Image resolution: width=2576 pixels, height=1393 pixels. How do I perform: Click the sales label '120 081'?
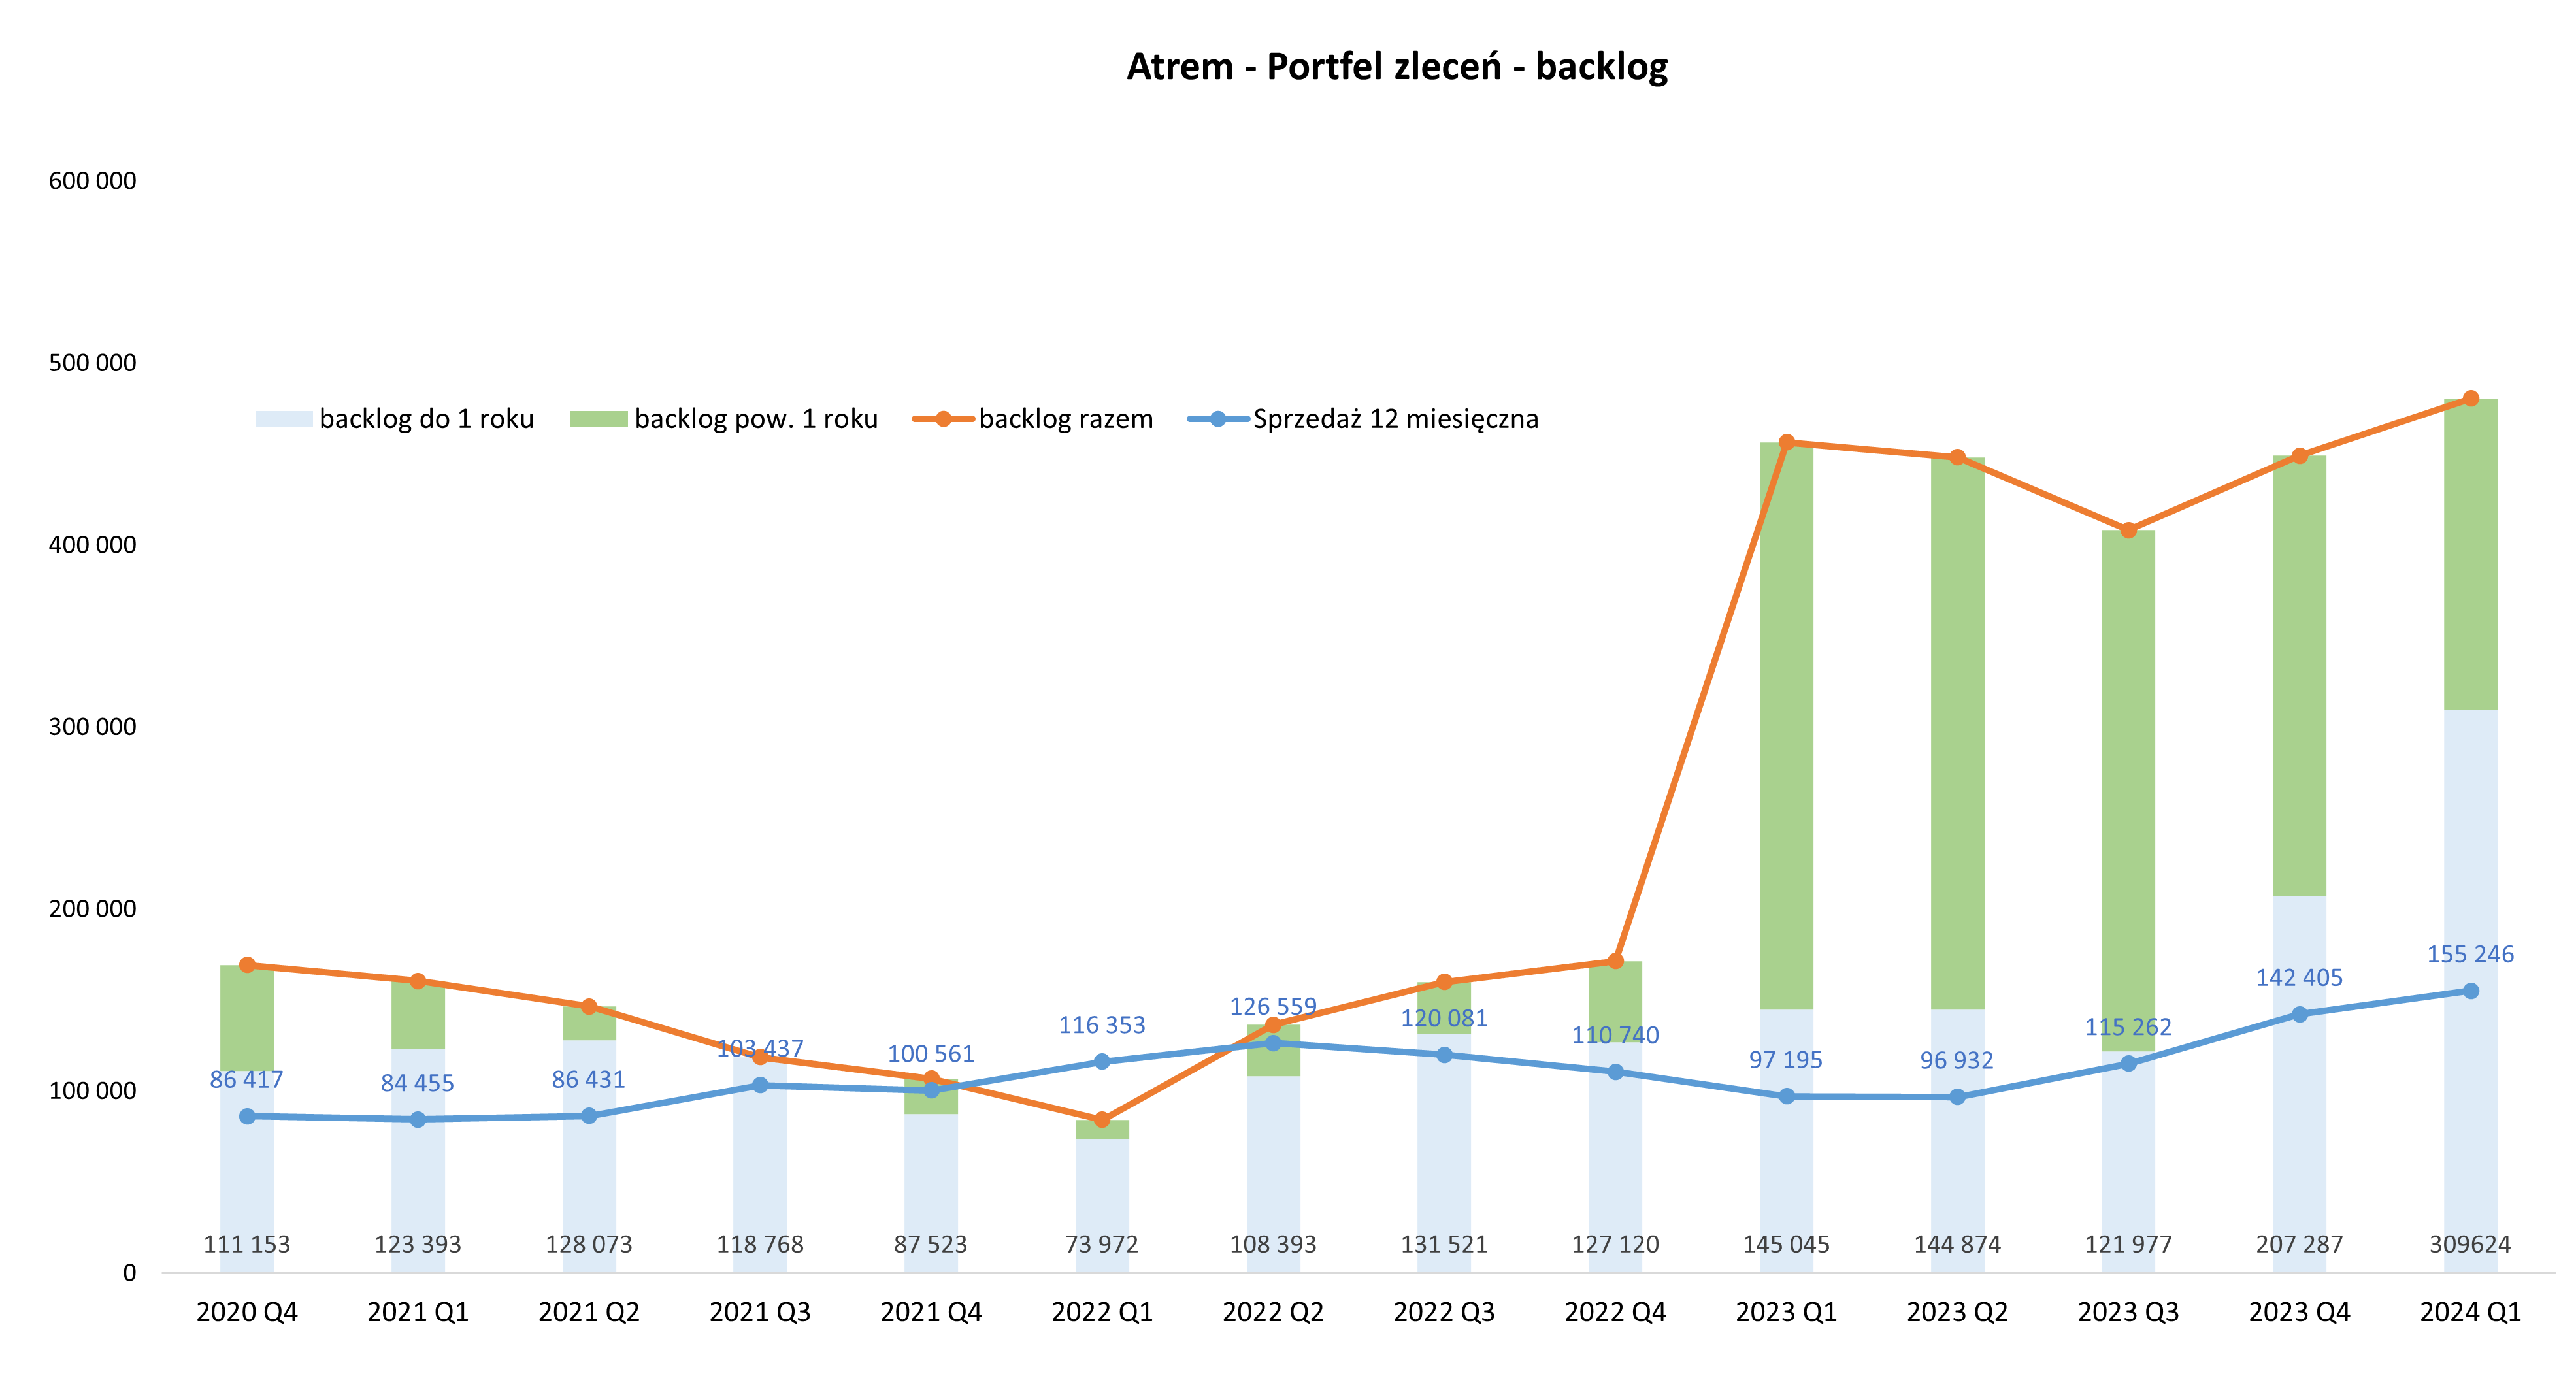click(1444, 1019)
